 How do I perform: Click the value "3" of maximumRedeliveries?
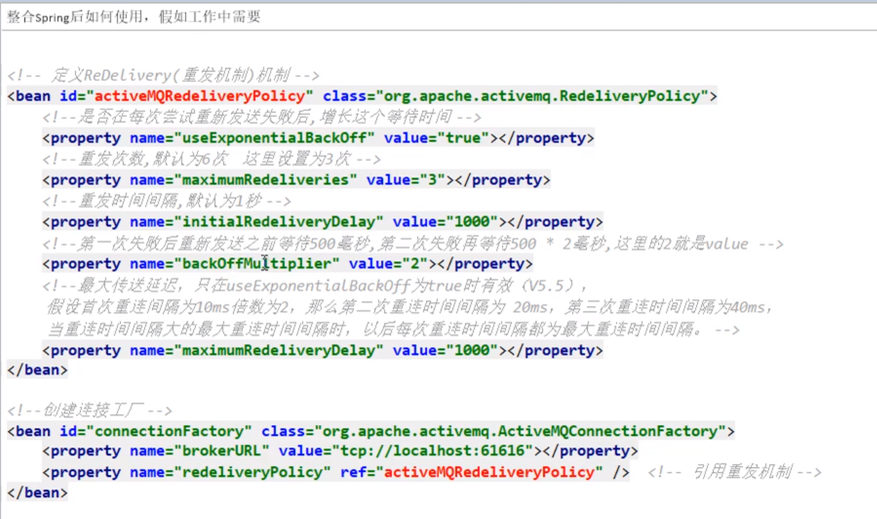click(x=432, y=180)
